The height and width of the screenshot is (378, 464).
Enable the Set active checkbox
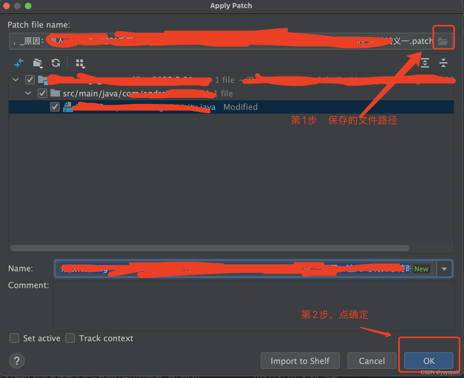click(x=14, y=338)
